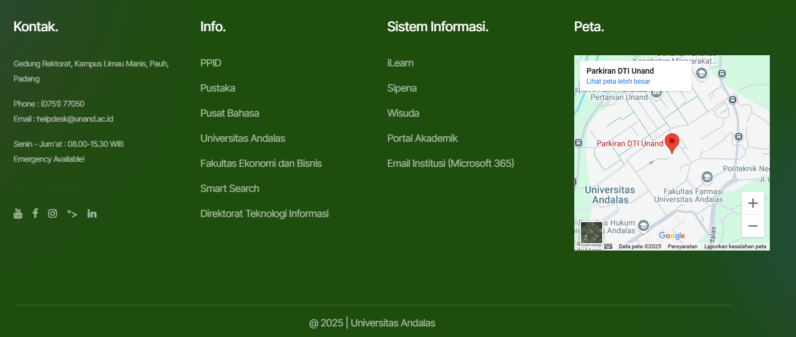The width and height of the screenshot is (796, 337).
Task: Zoom in on the map
Action: 752,203
